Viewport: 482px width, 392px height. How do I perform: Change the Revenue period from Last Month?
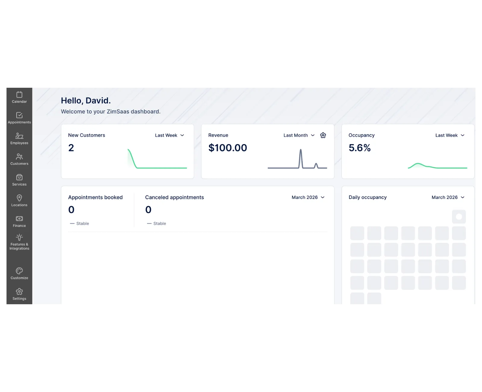click(x=299, y=135)
